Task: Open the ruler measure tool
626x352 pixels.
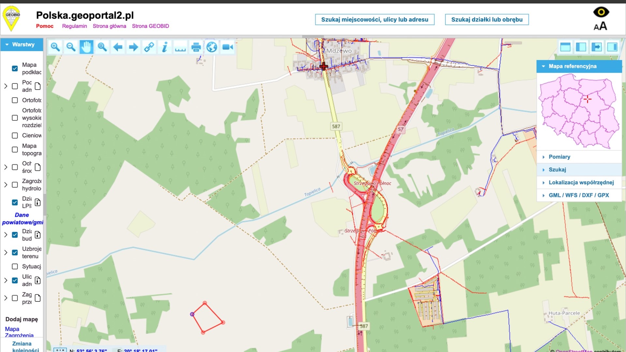Action: click(x=180, y=47)
